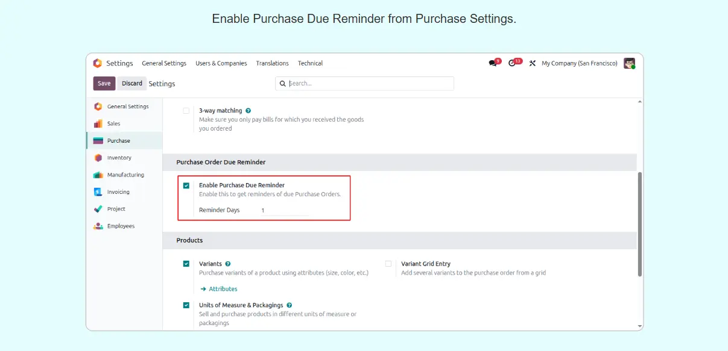The height and width of the screenshot is (351, 728).
Task: Click the settings page vertical scrollbar
Action: pos(639,223)
